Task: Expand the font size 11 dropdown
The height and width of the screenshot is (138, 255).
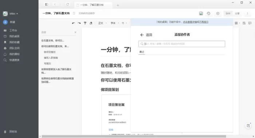Action: [124, 23]
